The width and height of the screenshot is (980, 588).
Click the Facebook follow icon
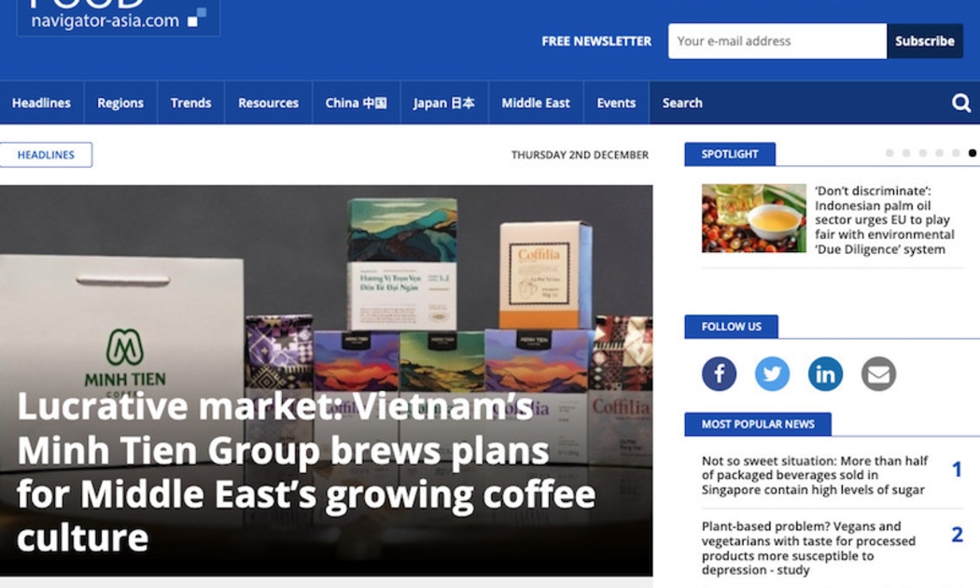719,373
